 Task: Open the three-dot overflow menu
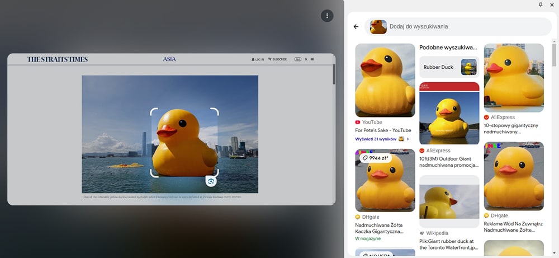click(x=327, y=16)
